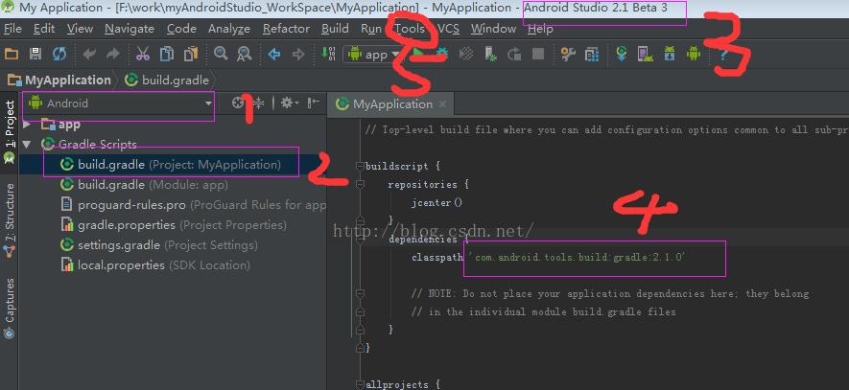Click the Rerun toolbar icon
Image resolution: width=849 pixels, height=390 pixels.
[514, 54]
